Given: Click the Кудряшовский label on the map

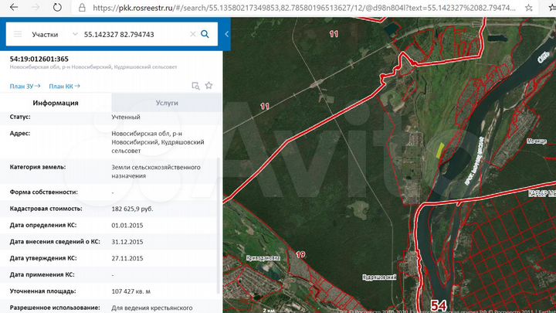Looking at the screenshot, I should click(x=379, y=277).
